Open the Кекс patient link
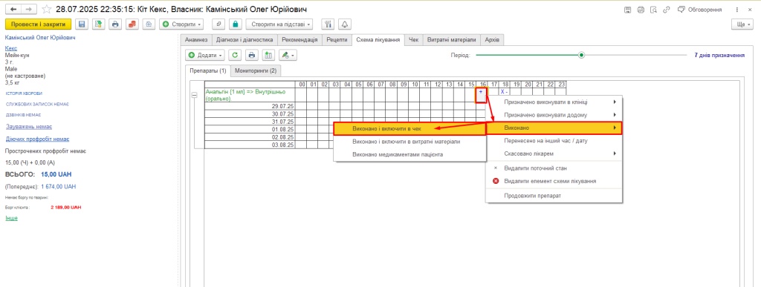Screen dimensions: 761x287 pos(10,48)
